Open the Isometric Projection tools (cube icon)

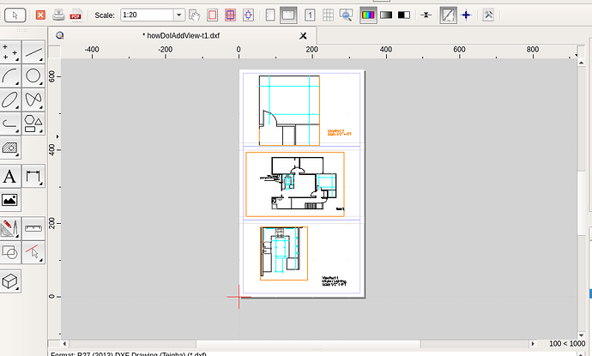[10, 281]
